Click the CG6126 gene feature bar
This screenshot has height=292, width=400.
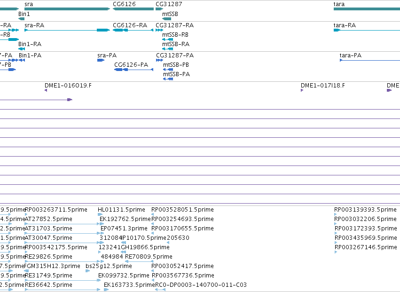coord(133,9)
